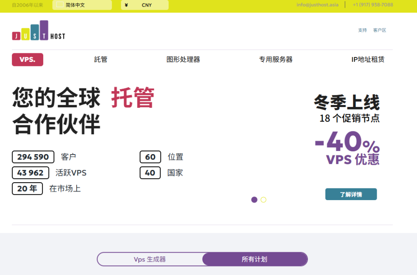Click the 了解详情 button
Viewport: 417px width, 275px height.
coord(351,194)
